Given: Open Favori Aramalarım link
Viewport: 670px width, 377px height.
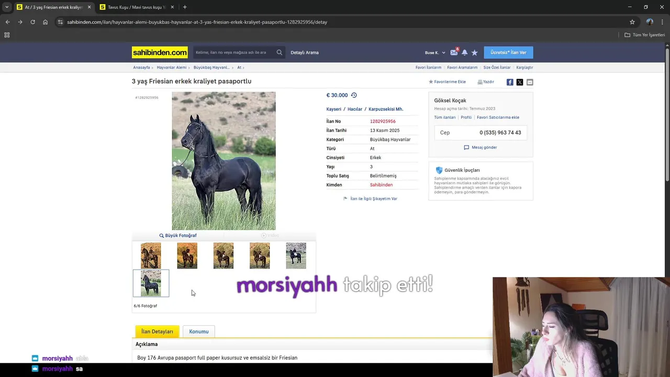Looking at the screenshot, I should [x=462, y=68].
